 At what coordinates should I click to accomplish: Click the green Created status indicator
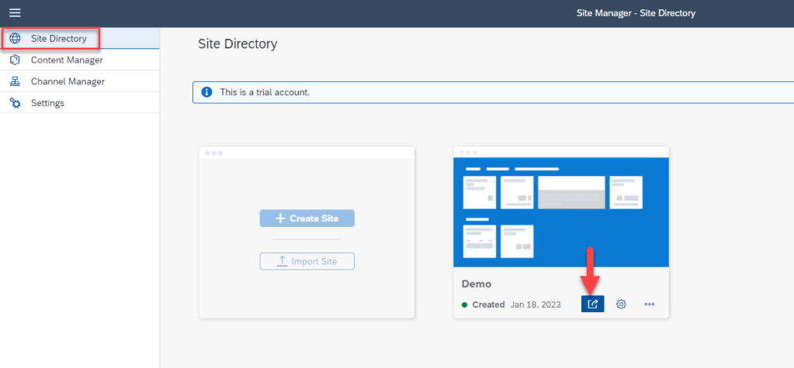[465, 305]
